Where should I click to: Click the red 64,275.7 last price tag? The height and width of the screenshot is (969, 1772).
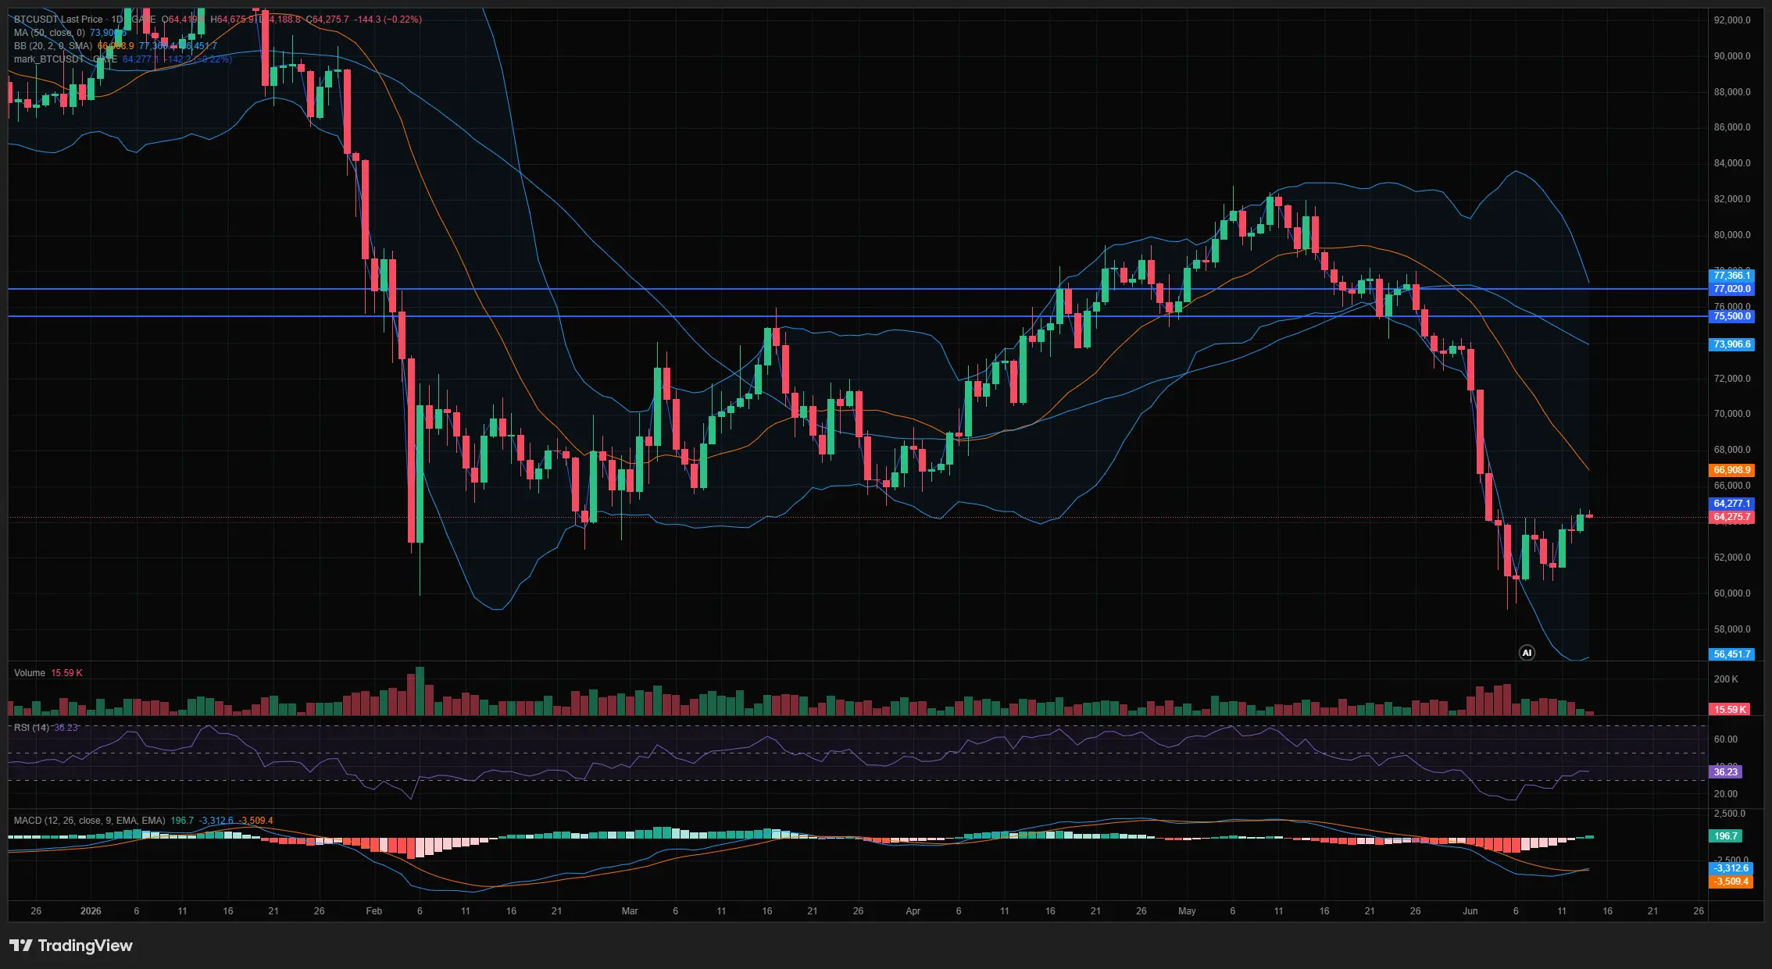click(x=1731, y=517)
